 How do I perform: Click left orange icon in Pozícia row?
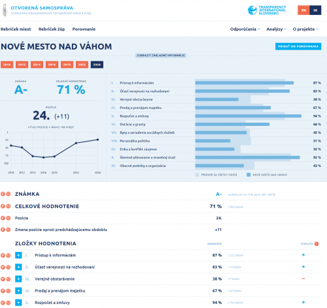3,218
